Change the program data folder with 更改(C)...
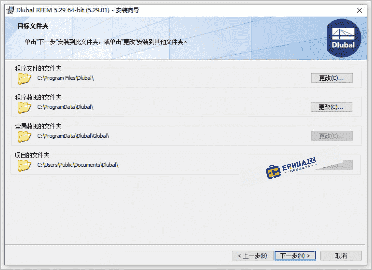Viewport: 372px width, 270px height. 331,107
